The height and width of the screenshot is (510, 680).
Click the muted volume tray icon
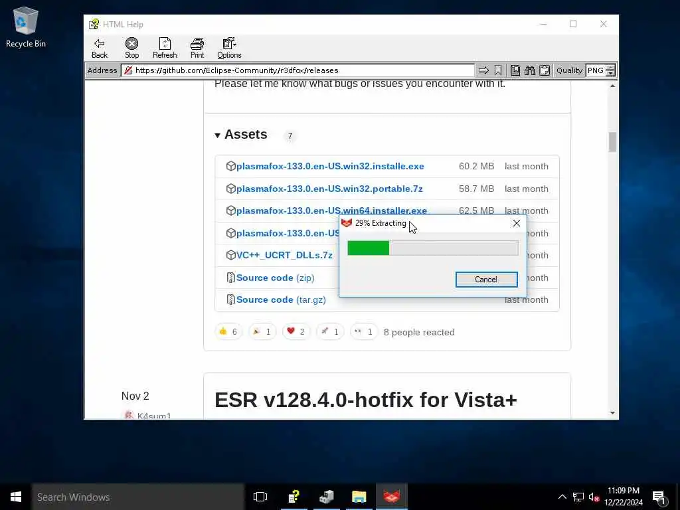click(x=594, y=497)
